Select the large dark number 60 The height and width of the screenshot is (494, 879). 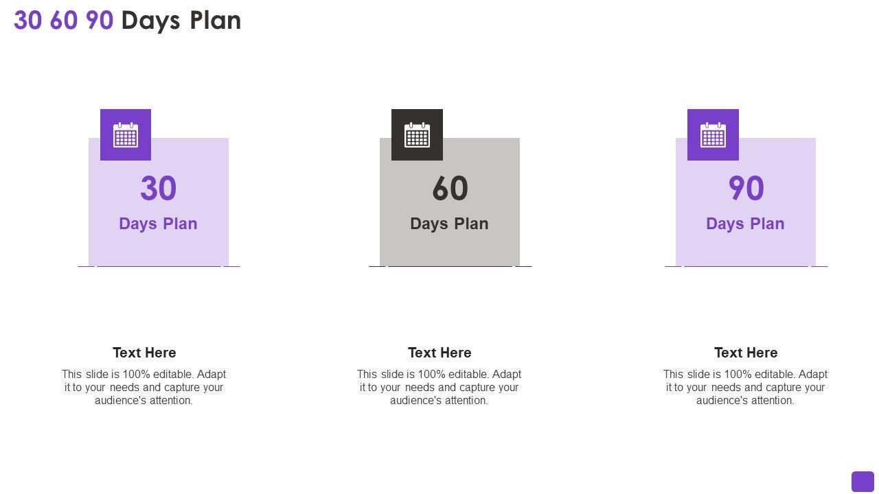[450, 189]
